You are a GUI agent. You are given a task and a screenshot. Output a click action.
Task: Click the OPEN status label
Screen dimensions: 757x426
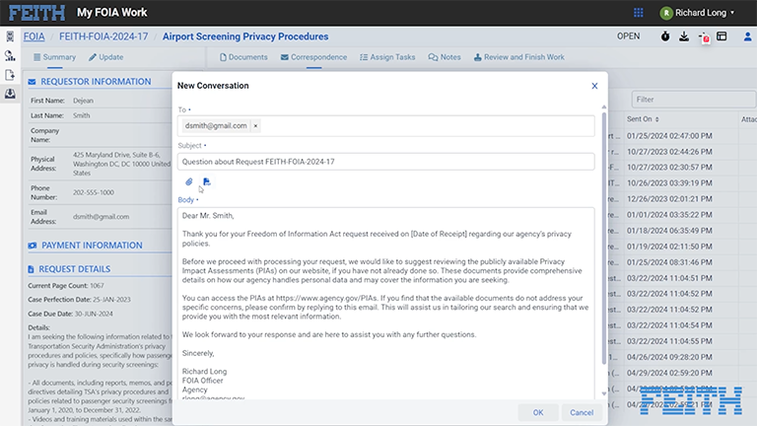click(x=628, y=36)
